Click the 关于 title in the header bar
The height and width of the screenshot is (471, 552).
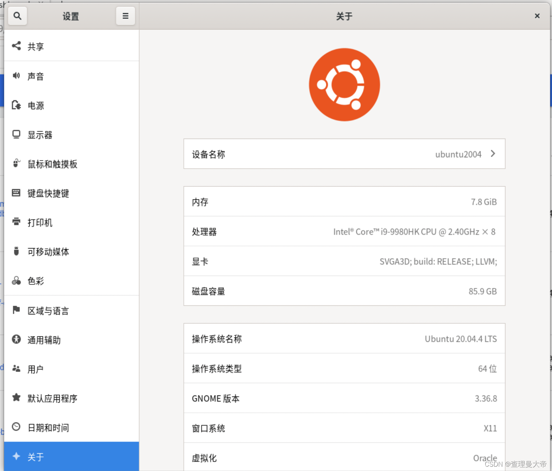pos(344,16)
